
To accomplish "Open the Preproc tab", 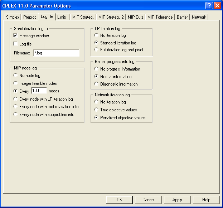I will click(30, 17).
